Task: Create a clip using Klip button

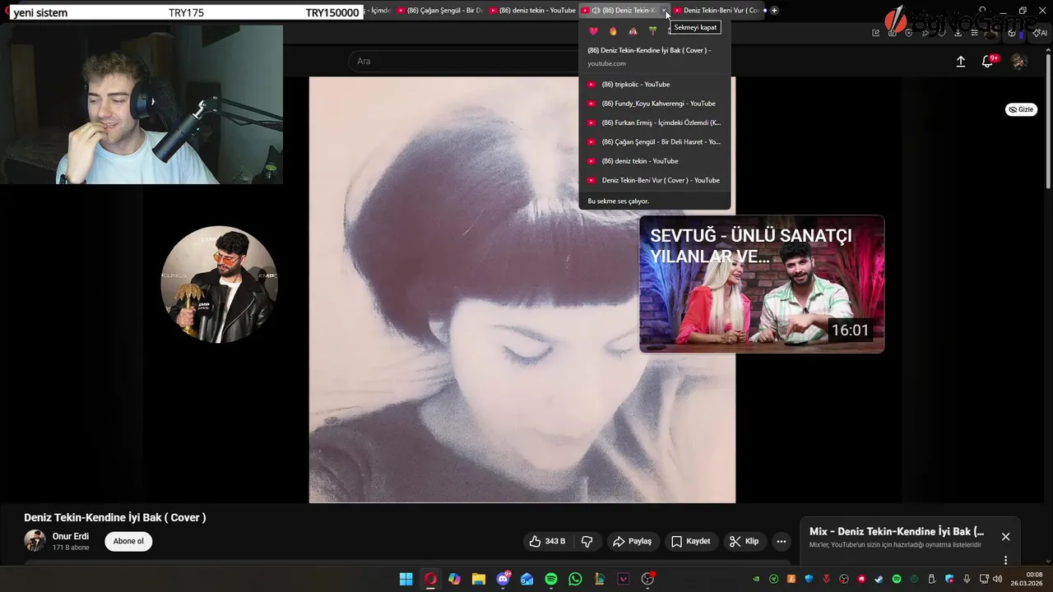Action: point(744,541)
